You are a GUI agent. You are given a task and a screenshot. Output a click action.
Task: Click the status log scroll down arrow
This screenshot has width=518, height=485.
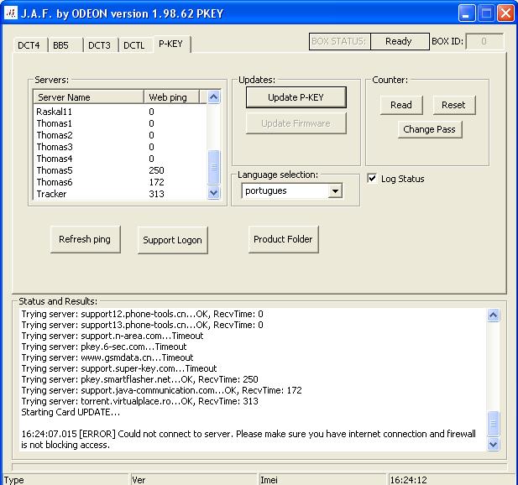point(493,444)
